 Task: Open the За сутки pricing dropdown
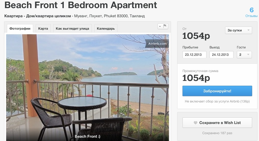pyautogui.click(x=239, y=30)
